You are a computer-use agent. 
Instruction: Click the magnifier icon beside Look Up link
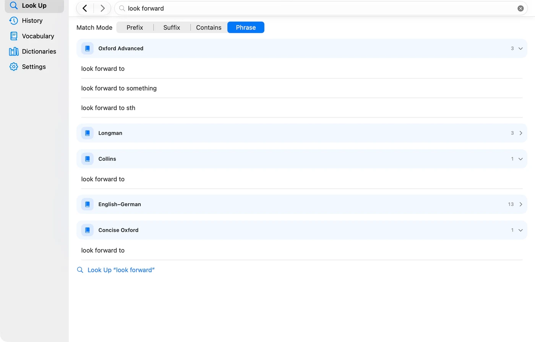coord(80,270)
